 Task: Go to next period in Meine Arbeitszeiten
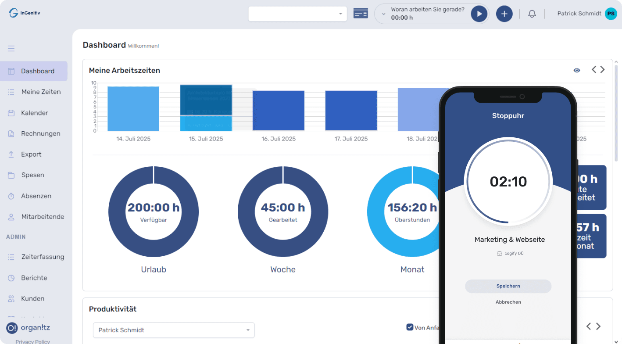[603, 70]
